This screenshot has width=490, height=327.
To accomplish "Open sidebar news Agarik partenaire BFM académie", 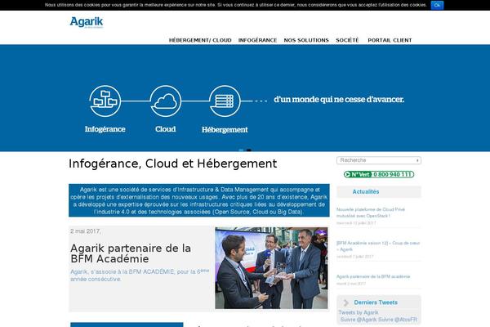I will (373, 276).
